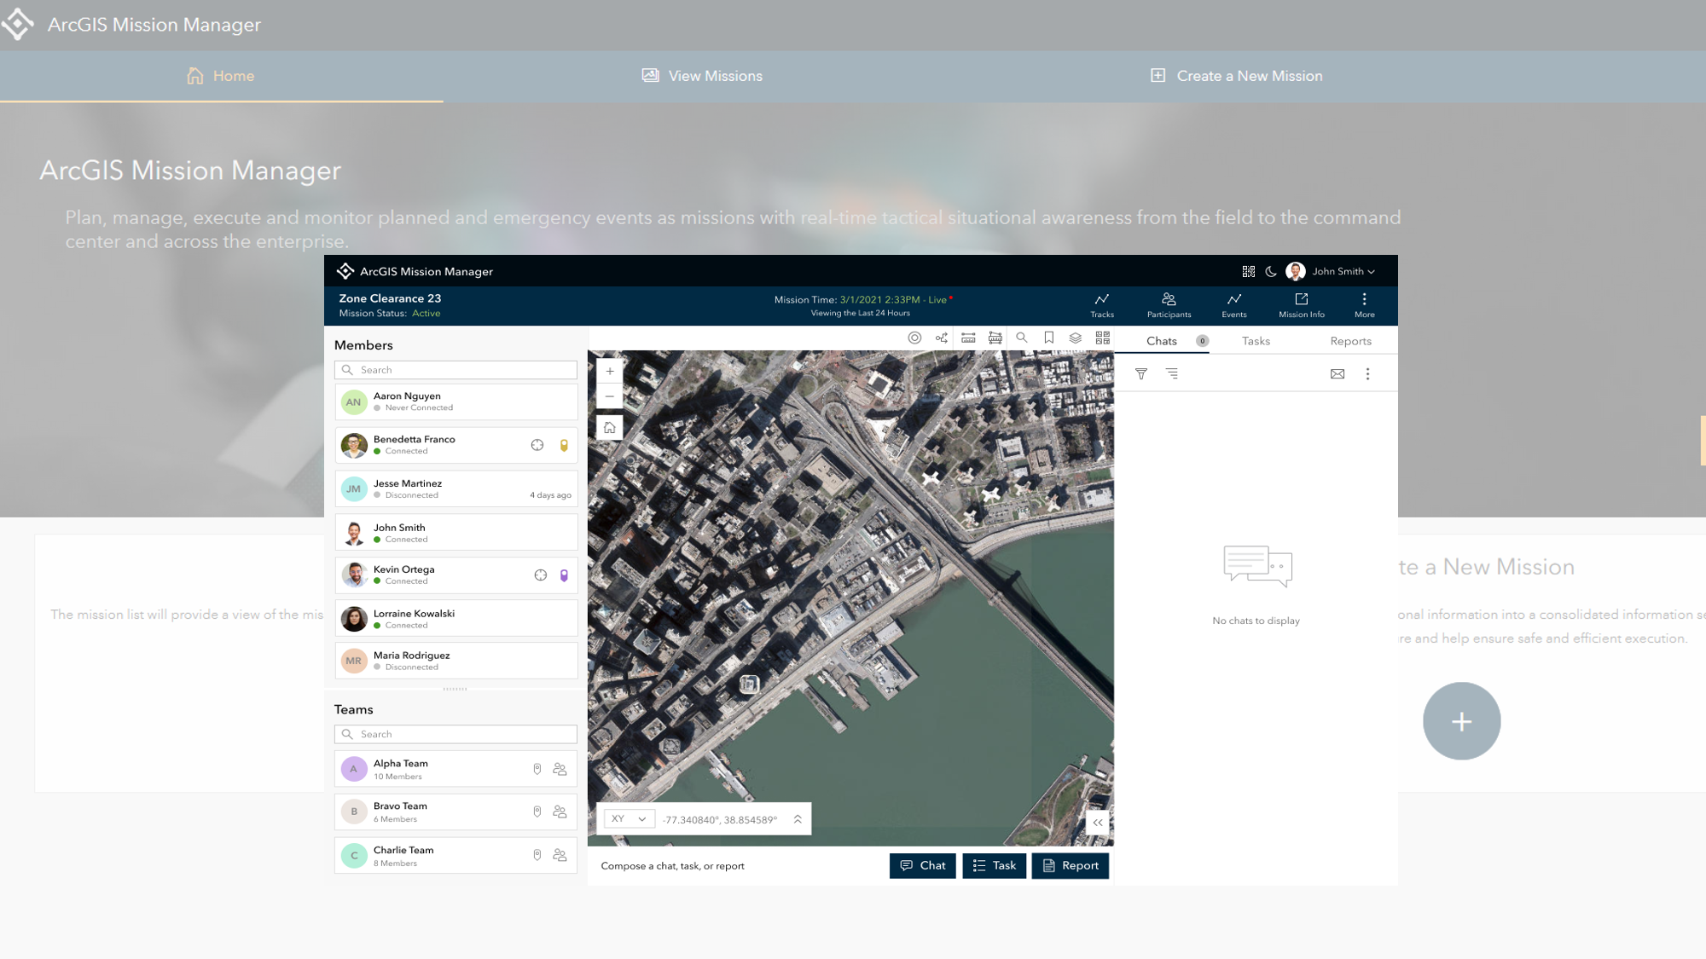1706x959 pixels.
Task: Switch to the Tasks tab
Action: [x=1256, y=340]
